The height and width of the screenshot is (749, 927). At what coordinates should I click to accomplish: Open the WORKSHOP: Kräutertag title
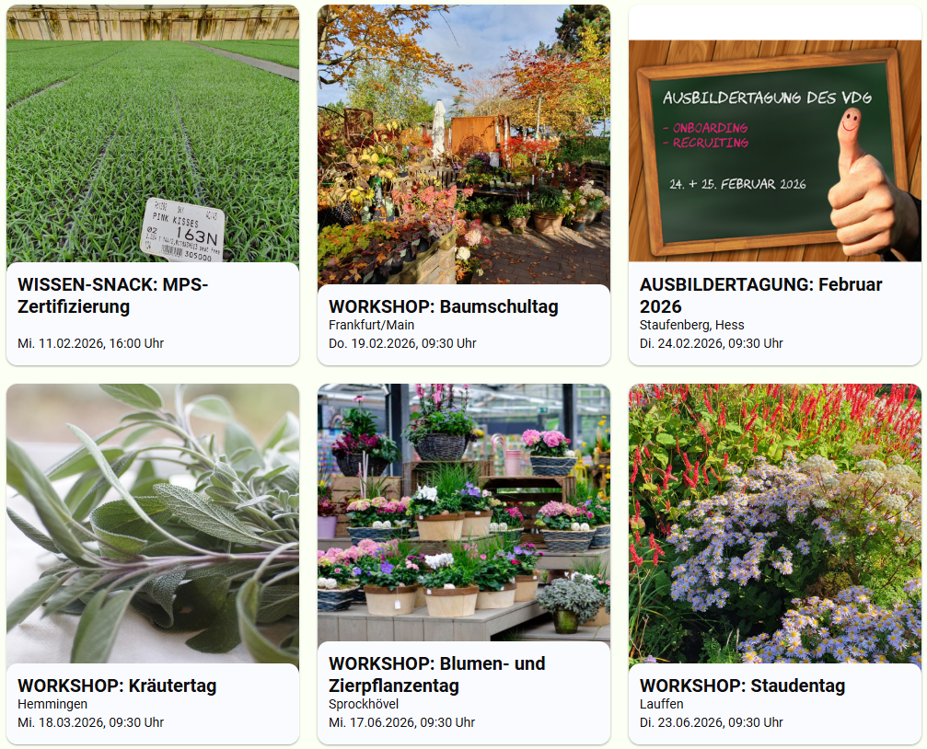[x=117, y=686]
